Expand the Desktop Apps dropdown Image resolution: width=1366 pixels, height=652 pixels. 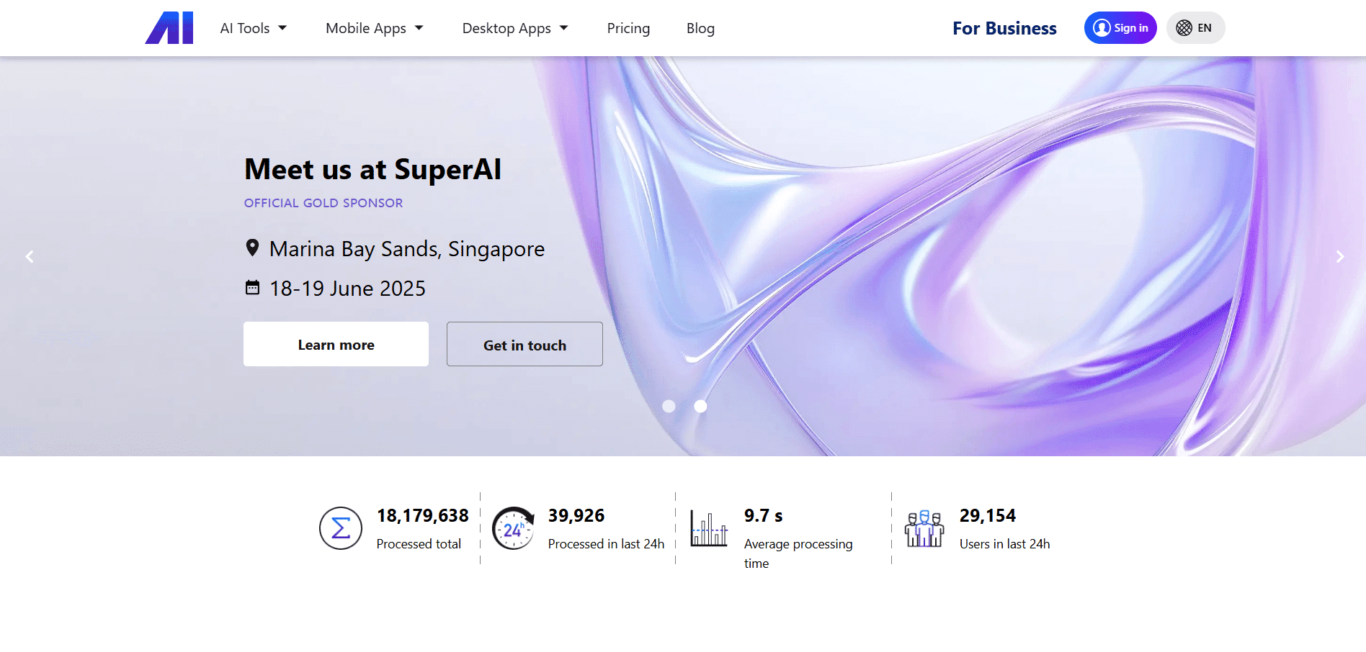coord(514,28)
